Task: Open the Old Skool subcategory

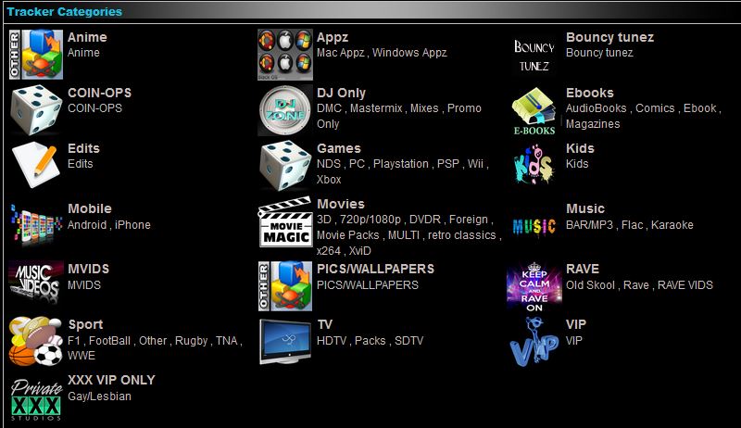Action: 590,285
